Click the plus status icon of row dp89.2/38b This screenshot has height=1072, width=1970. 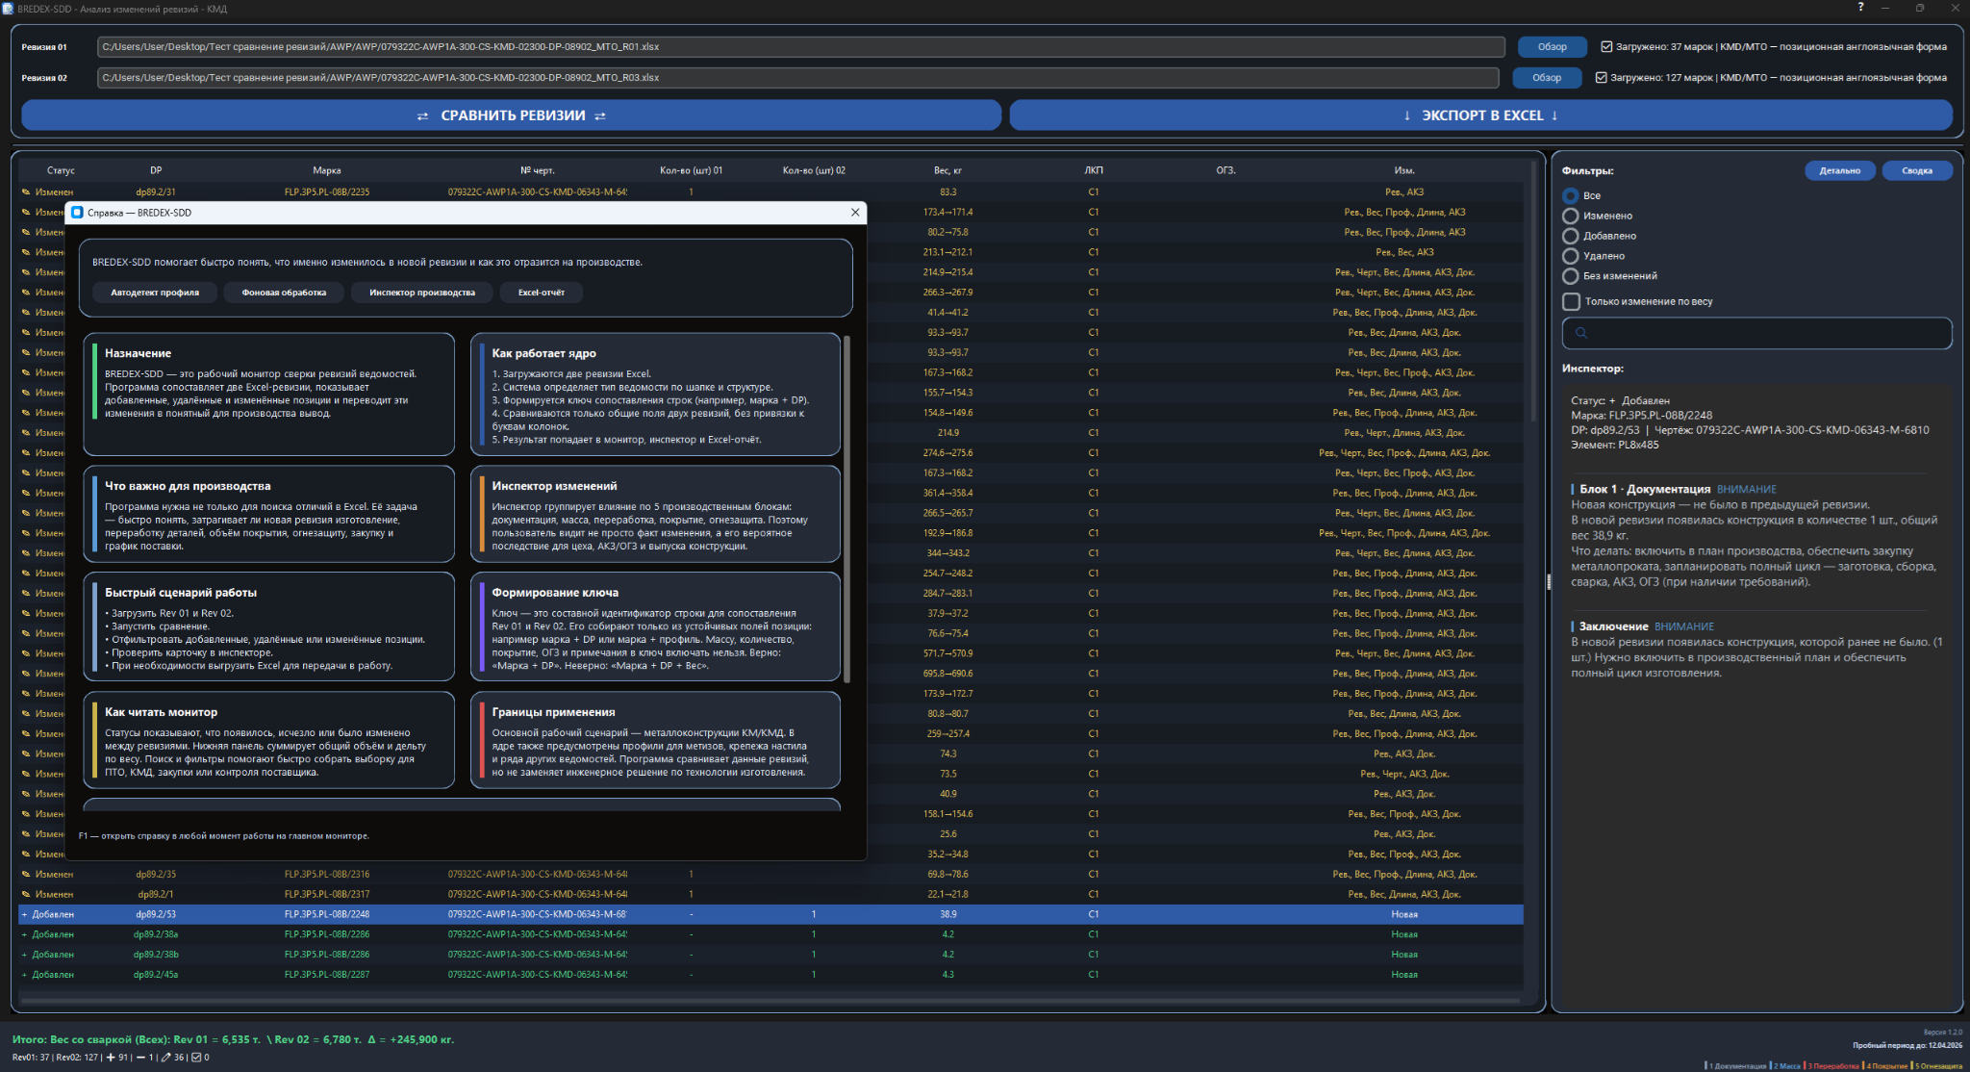[25, 956]
